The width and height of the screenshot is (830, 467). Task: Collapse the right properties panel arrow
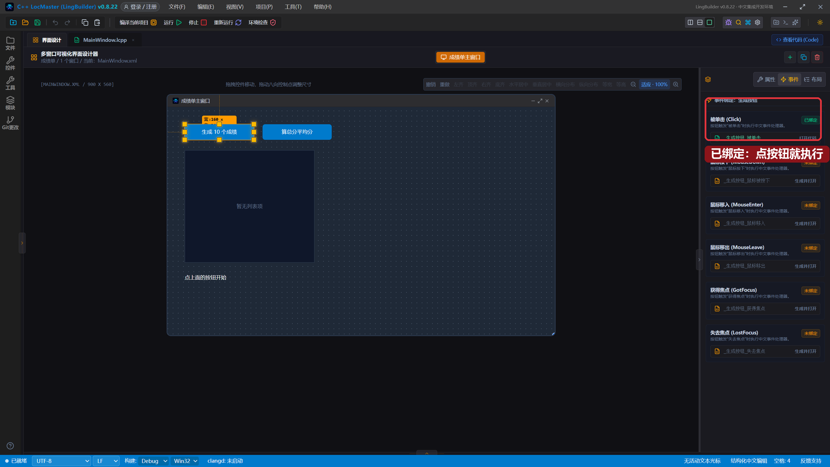699,260
